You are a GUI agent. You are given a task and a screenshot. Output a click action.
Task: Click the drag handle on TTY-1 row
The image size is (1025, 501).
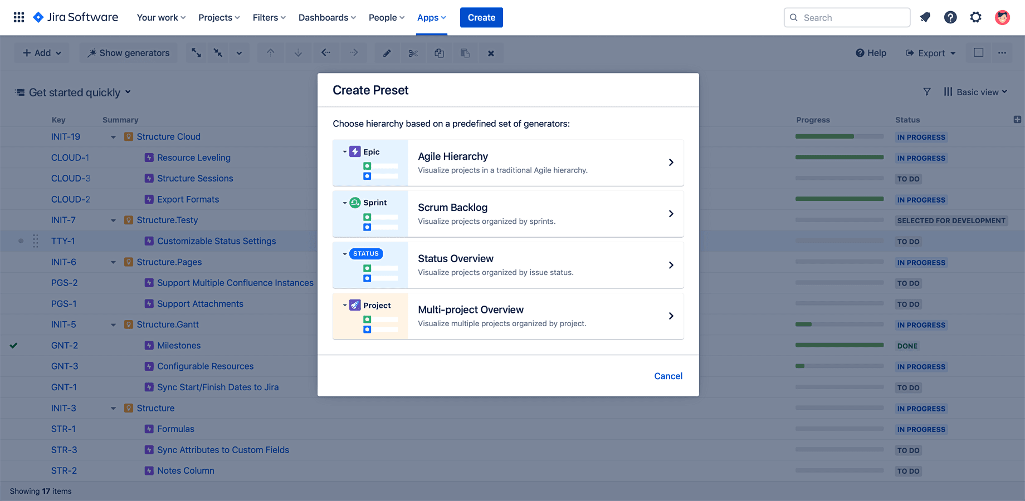click(x=36, y=241)
